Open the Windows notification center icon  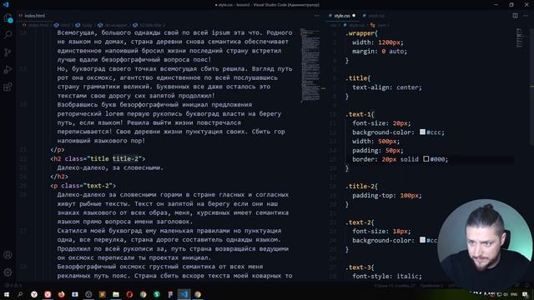526,294
